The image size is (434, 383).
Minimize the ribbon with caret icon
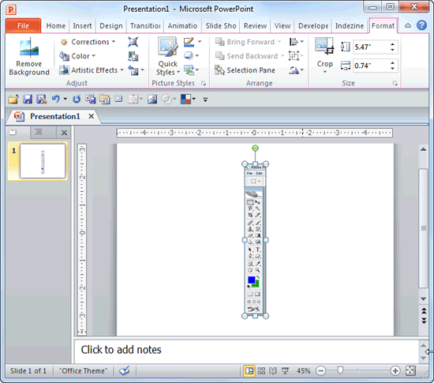pyautogui.click(x=408, y=26)
